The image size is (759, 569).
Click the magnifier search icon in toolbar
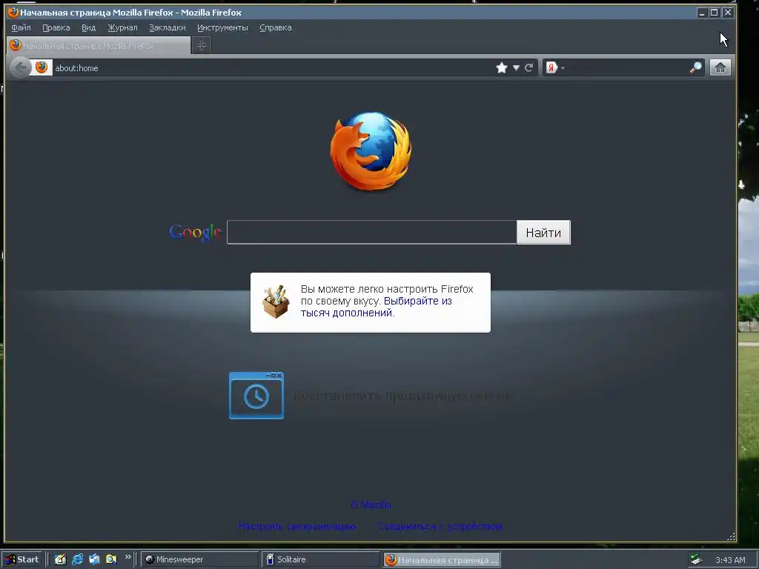click(696, 67)
